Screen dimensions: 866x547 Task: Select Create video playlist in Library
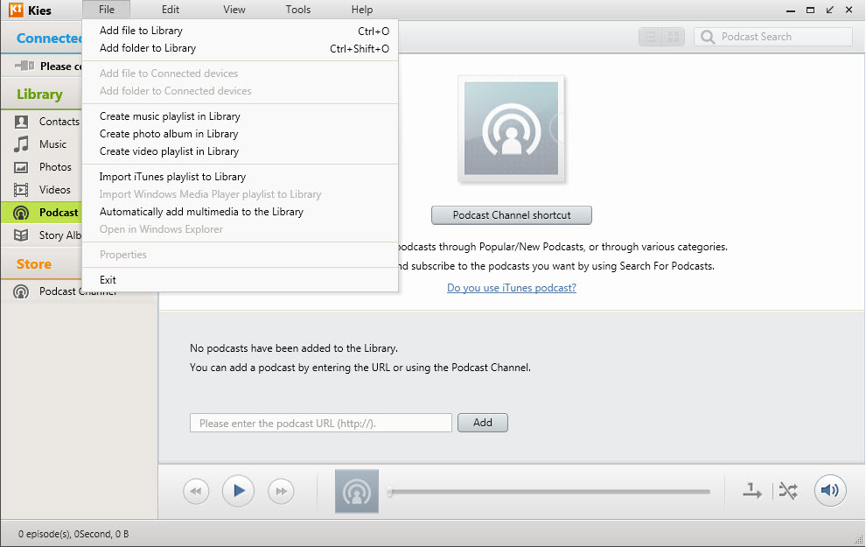click(241, 151)
